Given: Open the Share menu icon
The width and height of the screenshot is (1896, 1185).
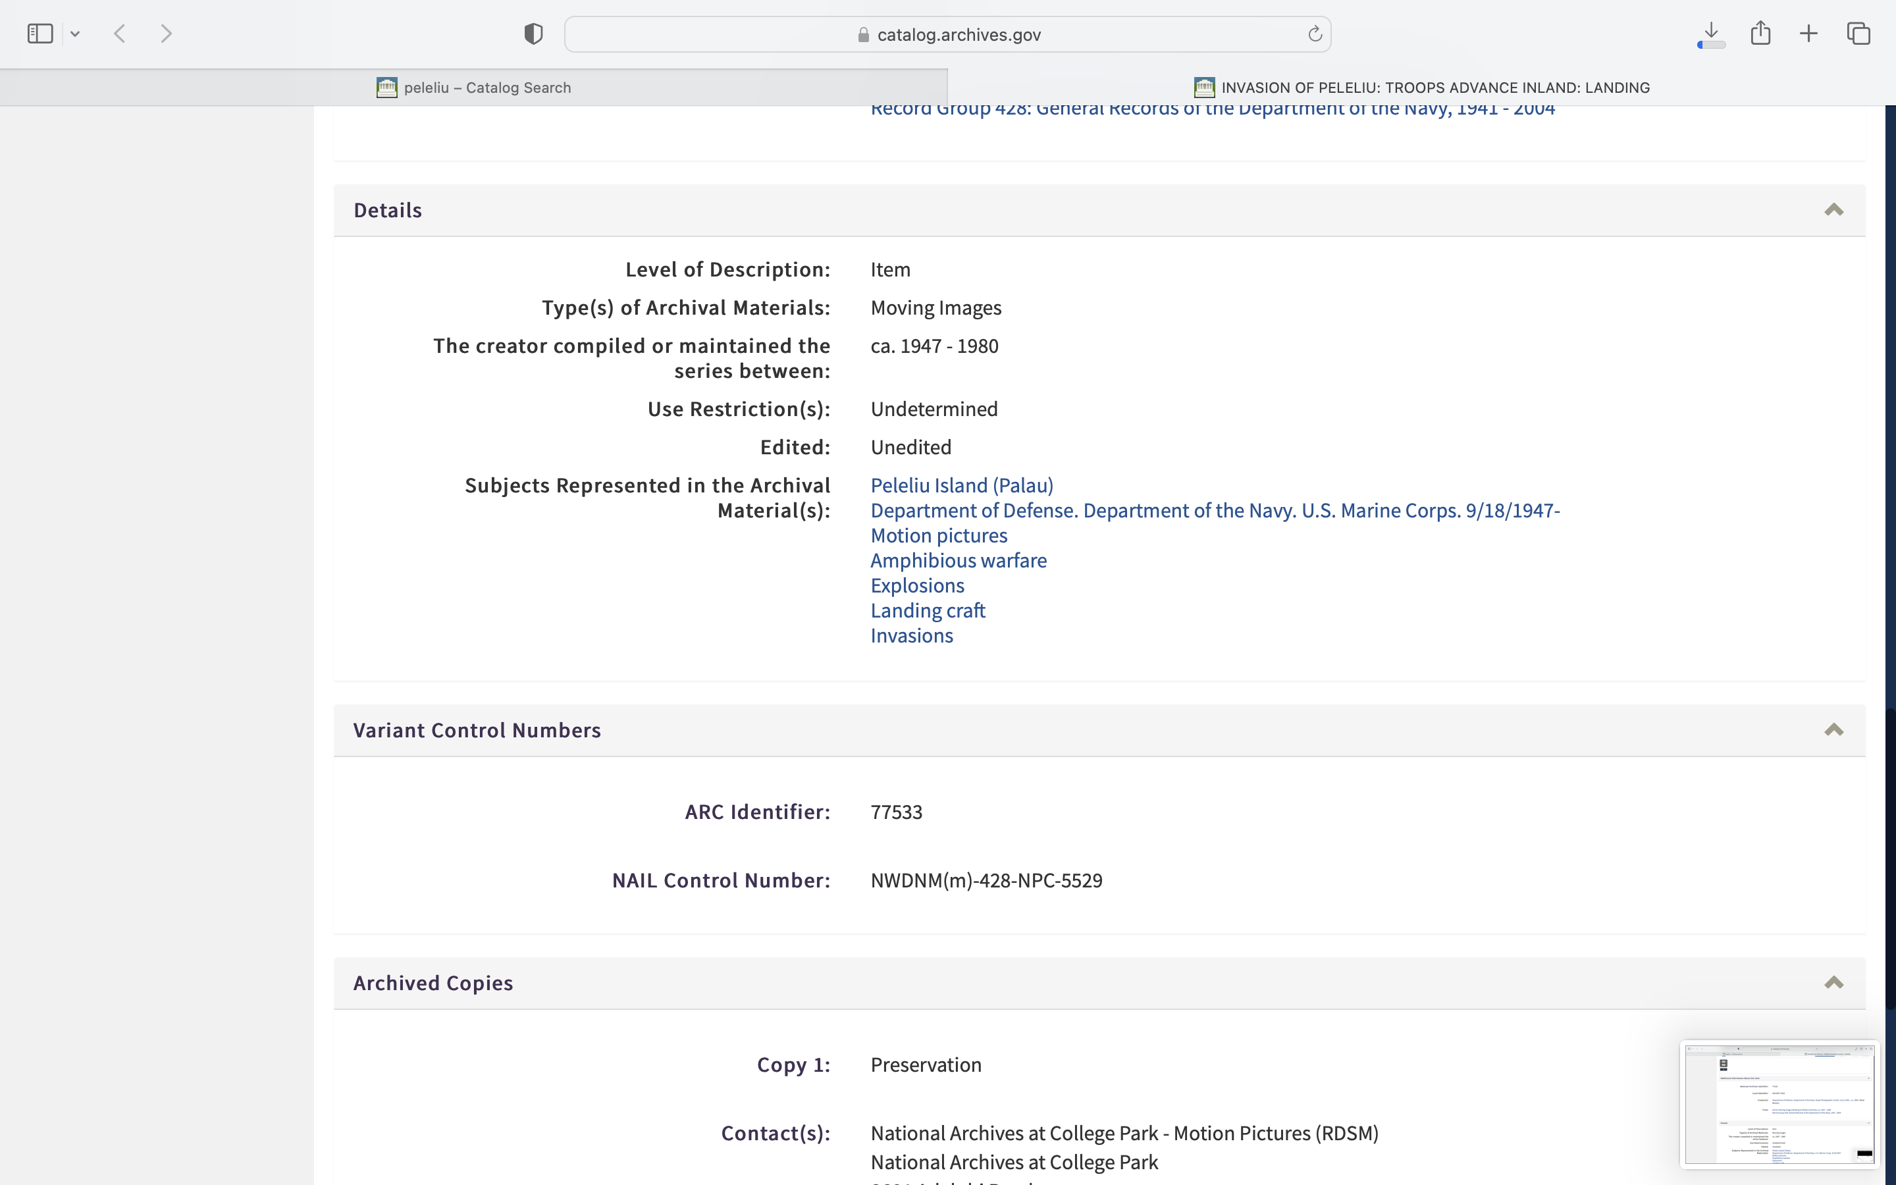Looking at the screenshot, I should [1760, 33].
